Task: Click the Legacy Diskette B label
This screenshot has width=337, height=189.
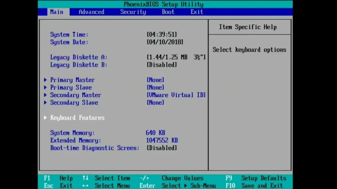Action: [x=79, y=65]
